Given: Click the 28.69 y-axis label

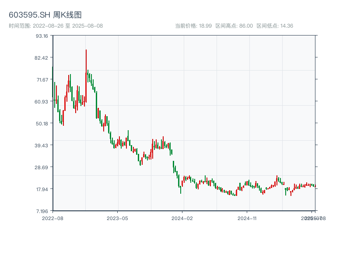Looking at the screenshot, I should (42, 167).
